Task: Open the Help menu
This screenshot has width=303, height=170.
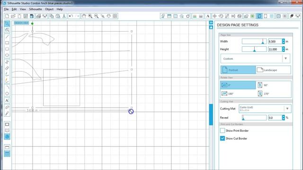Action: click(x=60, y=9)
